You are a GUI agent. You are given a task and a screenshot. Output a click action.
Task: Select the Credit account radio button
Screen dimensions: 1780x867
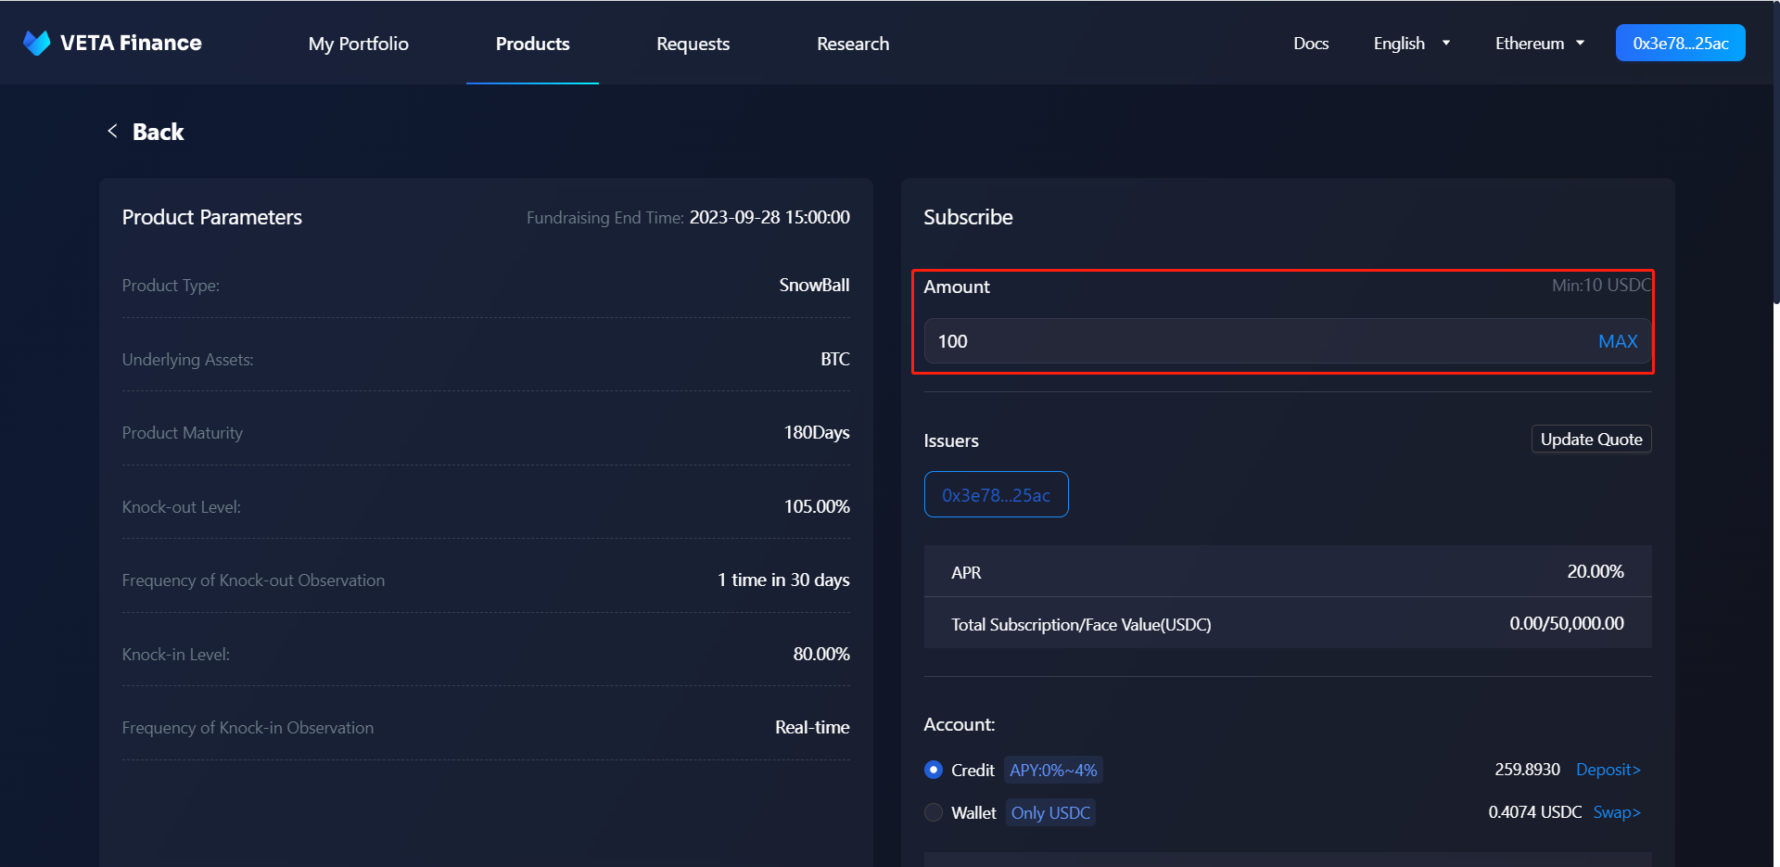tap(934, 770)
